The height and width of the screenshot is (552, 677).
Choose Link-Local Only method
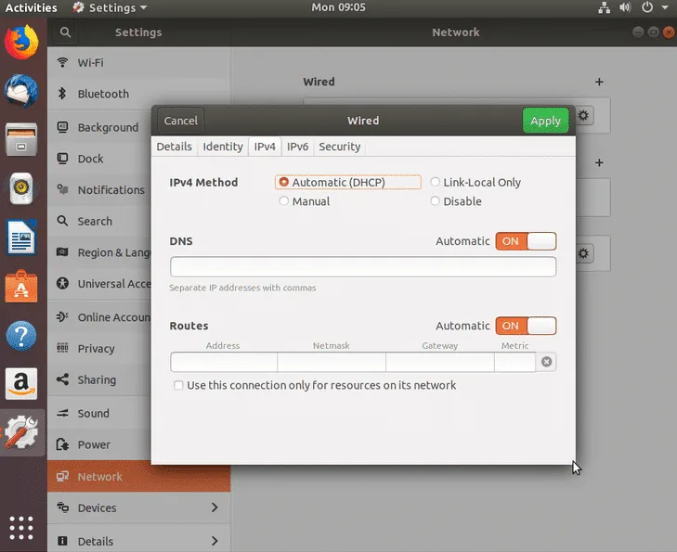tap(475, 183)
